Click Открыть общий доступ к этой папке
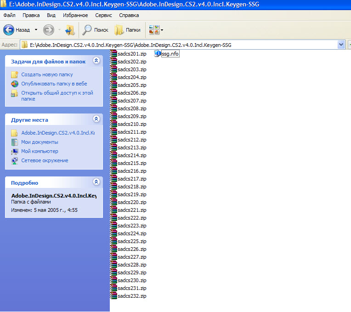This screenshot has height=312, width=351. point(57,96)
